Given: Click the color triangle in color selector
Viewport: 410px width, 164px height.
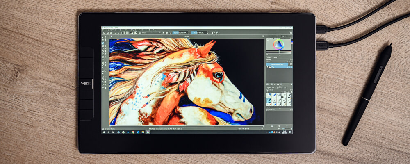Looking at the screenshot, I should click(279, 44).
